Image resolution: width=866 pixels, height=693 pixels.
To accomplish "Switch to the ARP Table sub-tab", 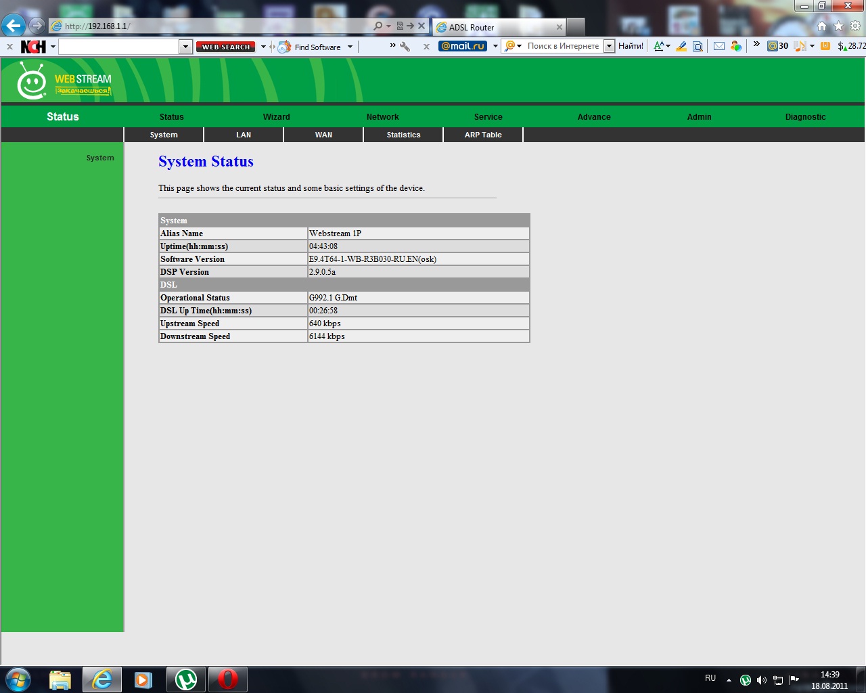I will coord(483,135).
